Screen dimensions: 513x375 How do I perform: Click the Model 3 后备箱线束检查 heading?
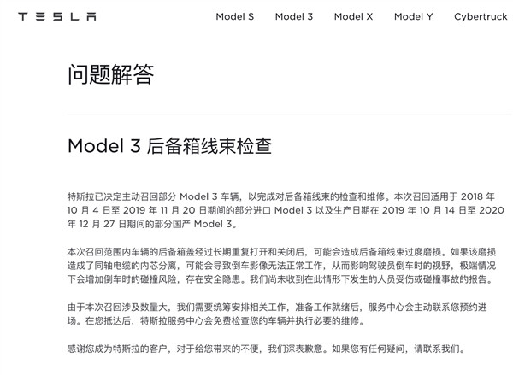pos(170,146)
